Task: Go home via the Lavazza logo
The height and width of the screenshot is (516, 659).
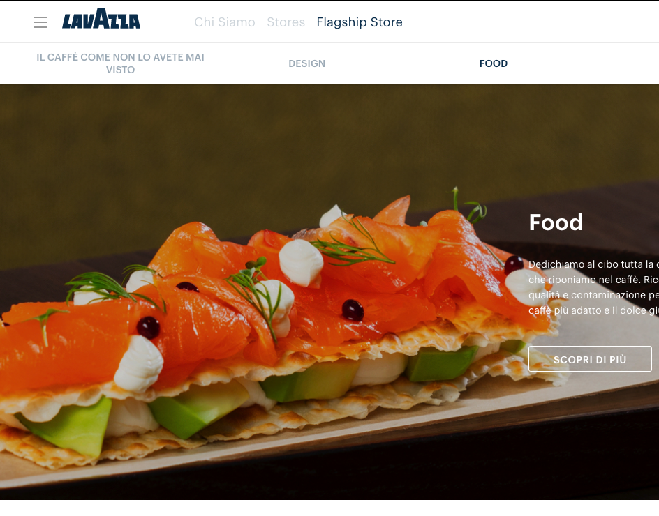Action: (101, 19)
